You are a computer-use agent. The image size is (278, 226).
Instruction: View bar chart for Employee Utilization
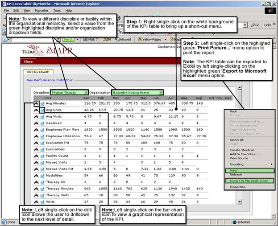click(42, 136)
